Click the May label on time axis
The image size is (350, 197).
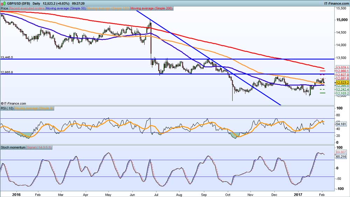tap(108, 195)
